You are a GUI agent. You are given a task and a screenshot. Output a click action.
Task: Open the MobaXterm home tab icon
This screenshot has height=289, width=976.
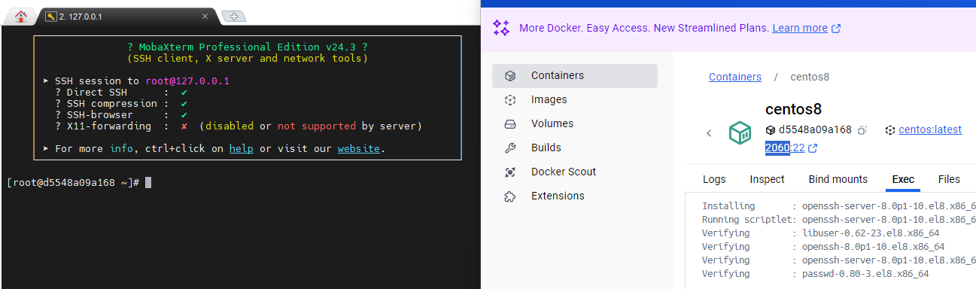pyautogui.click(x=20, y=16)
